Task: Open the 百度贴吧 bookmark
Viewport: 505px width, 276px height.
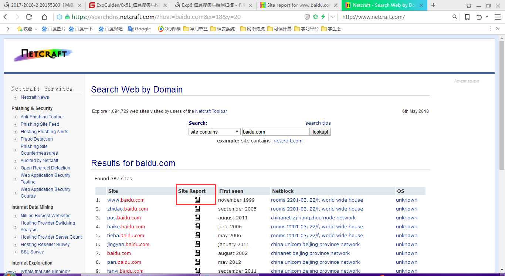Action: point(111,29)
